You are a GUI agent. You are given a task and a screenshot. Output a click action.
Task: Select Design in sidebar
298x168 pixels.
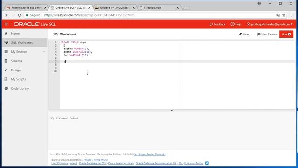(x=16, y=70)
